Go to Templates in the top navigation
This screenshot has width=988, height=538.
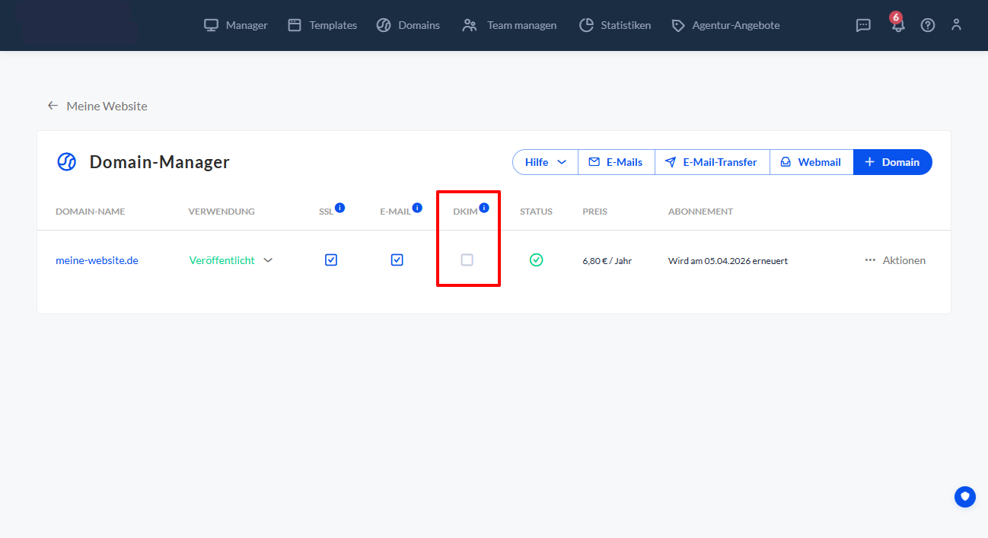[322, 25]
